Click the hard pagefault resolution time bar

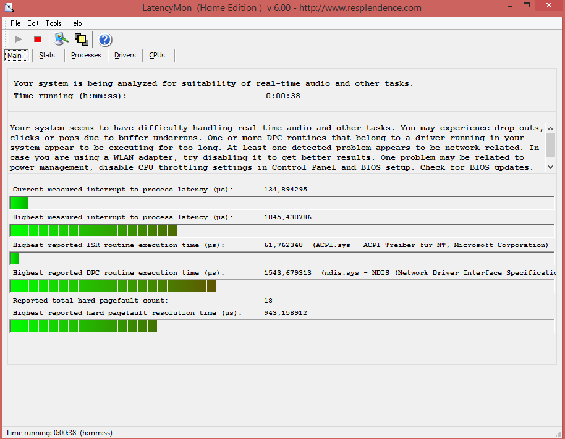pyautogui.click(x=282, y=327)
